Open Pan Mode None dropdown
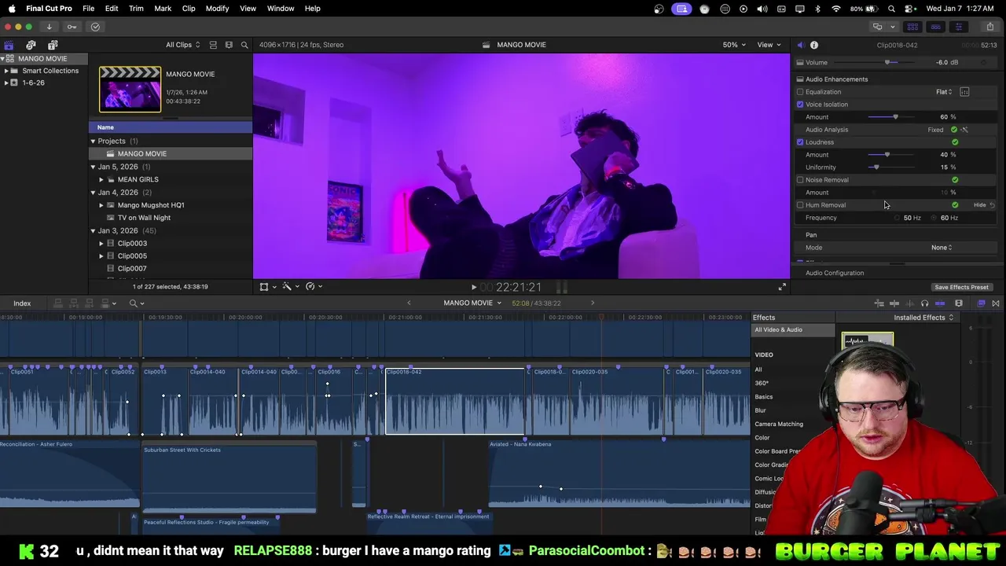Screen dimensions: 1006x566 (x=942, y=248)
